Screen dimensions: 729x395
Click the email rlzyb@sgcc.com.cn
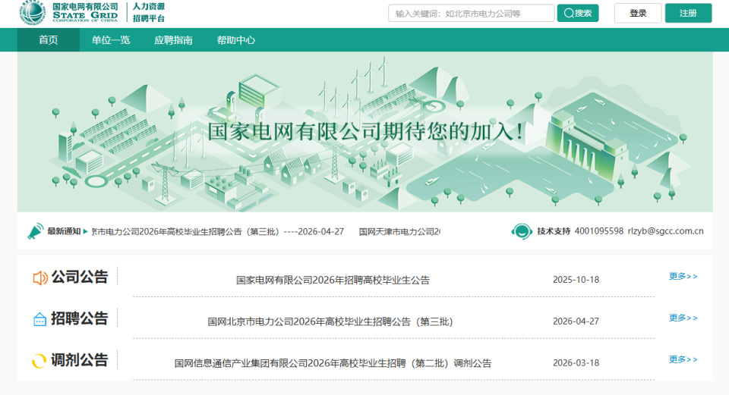[x=665, y=231]
